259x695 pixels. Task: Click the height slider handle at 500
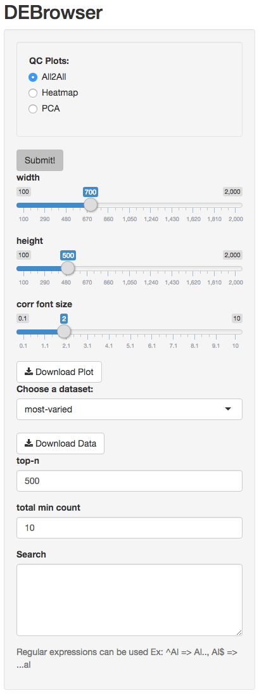(68, 268)
